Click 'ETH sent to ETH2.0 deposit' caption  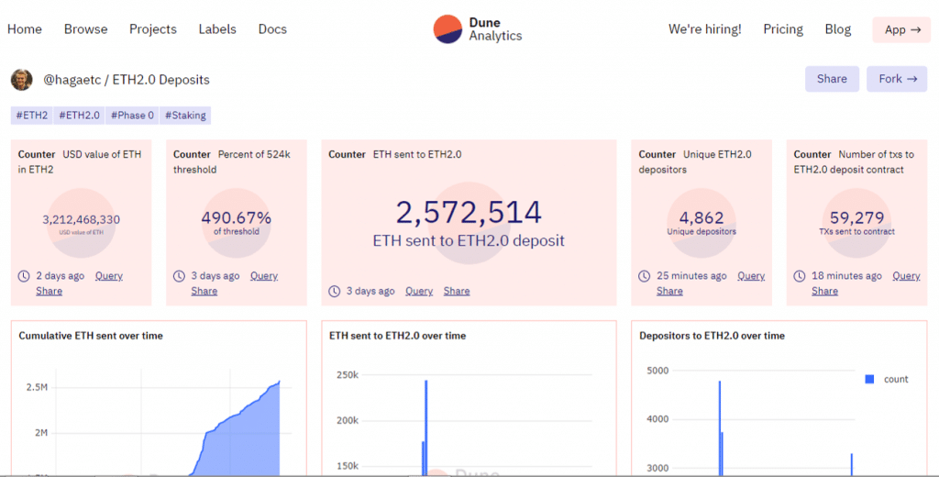pyautogui.click(x=469, y=241)
